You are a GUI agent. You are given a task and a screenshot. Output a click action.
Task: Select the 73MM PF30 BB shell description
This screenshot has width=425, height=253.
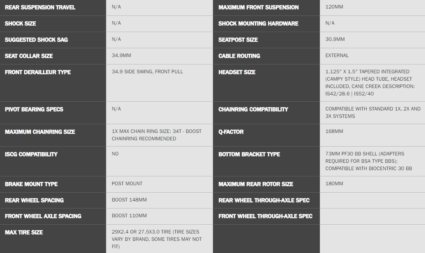pyautogui.click(x=369, y=161)
